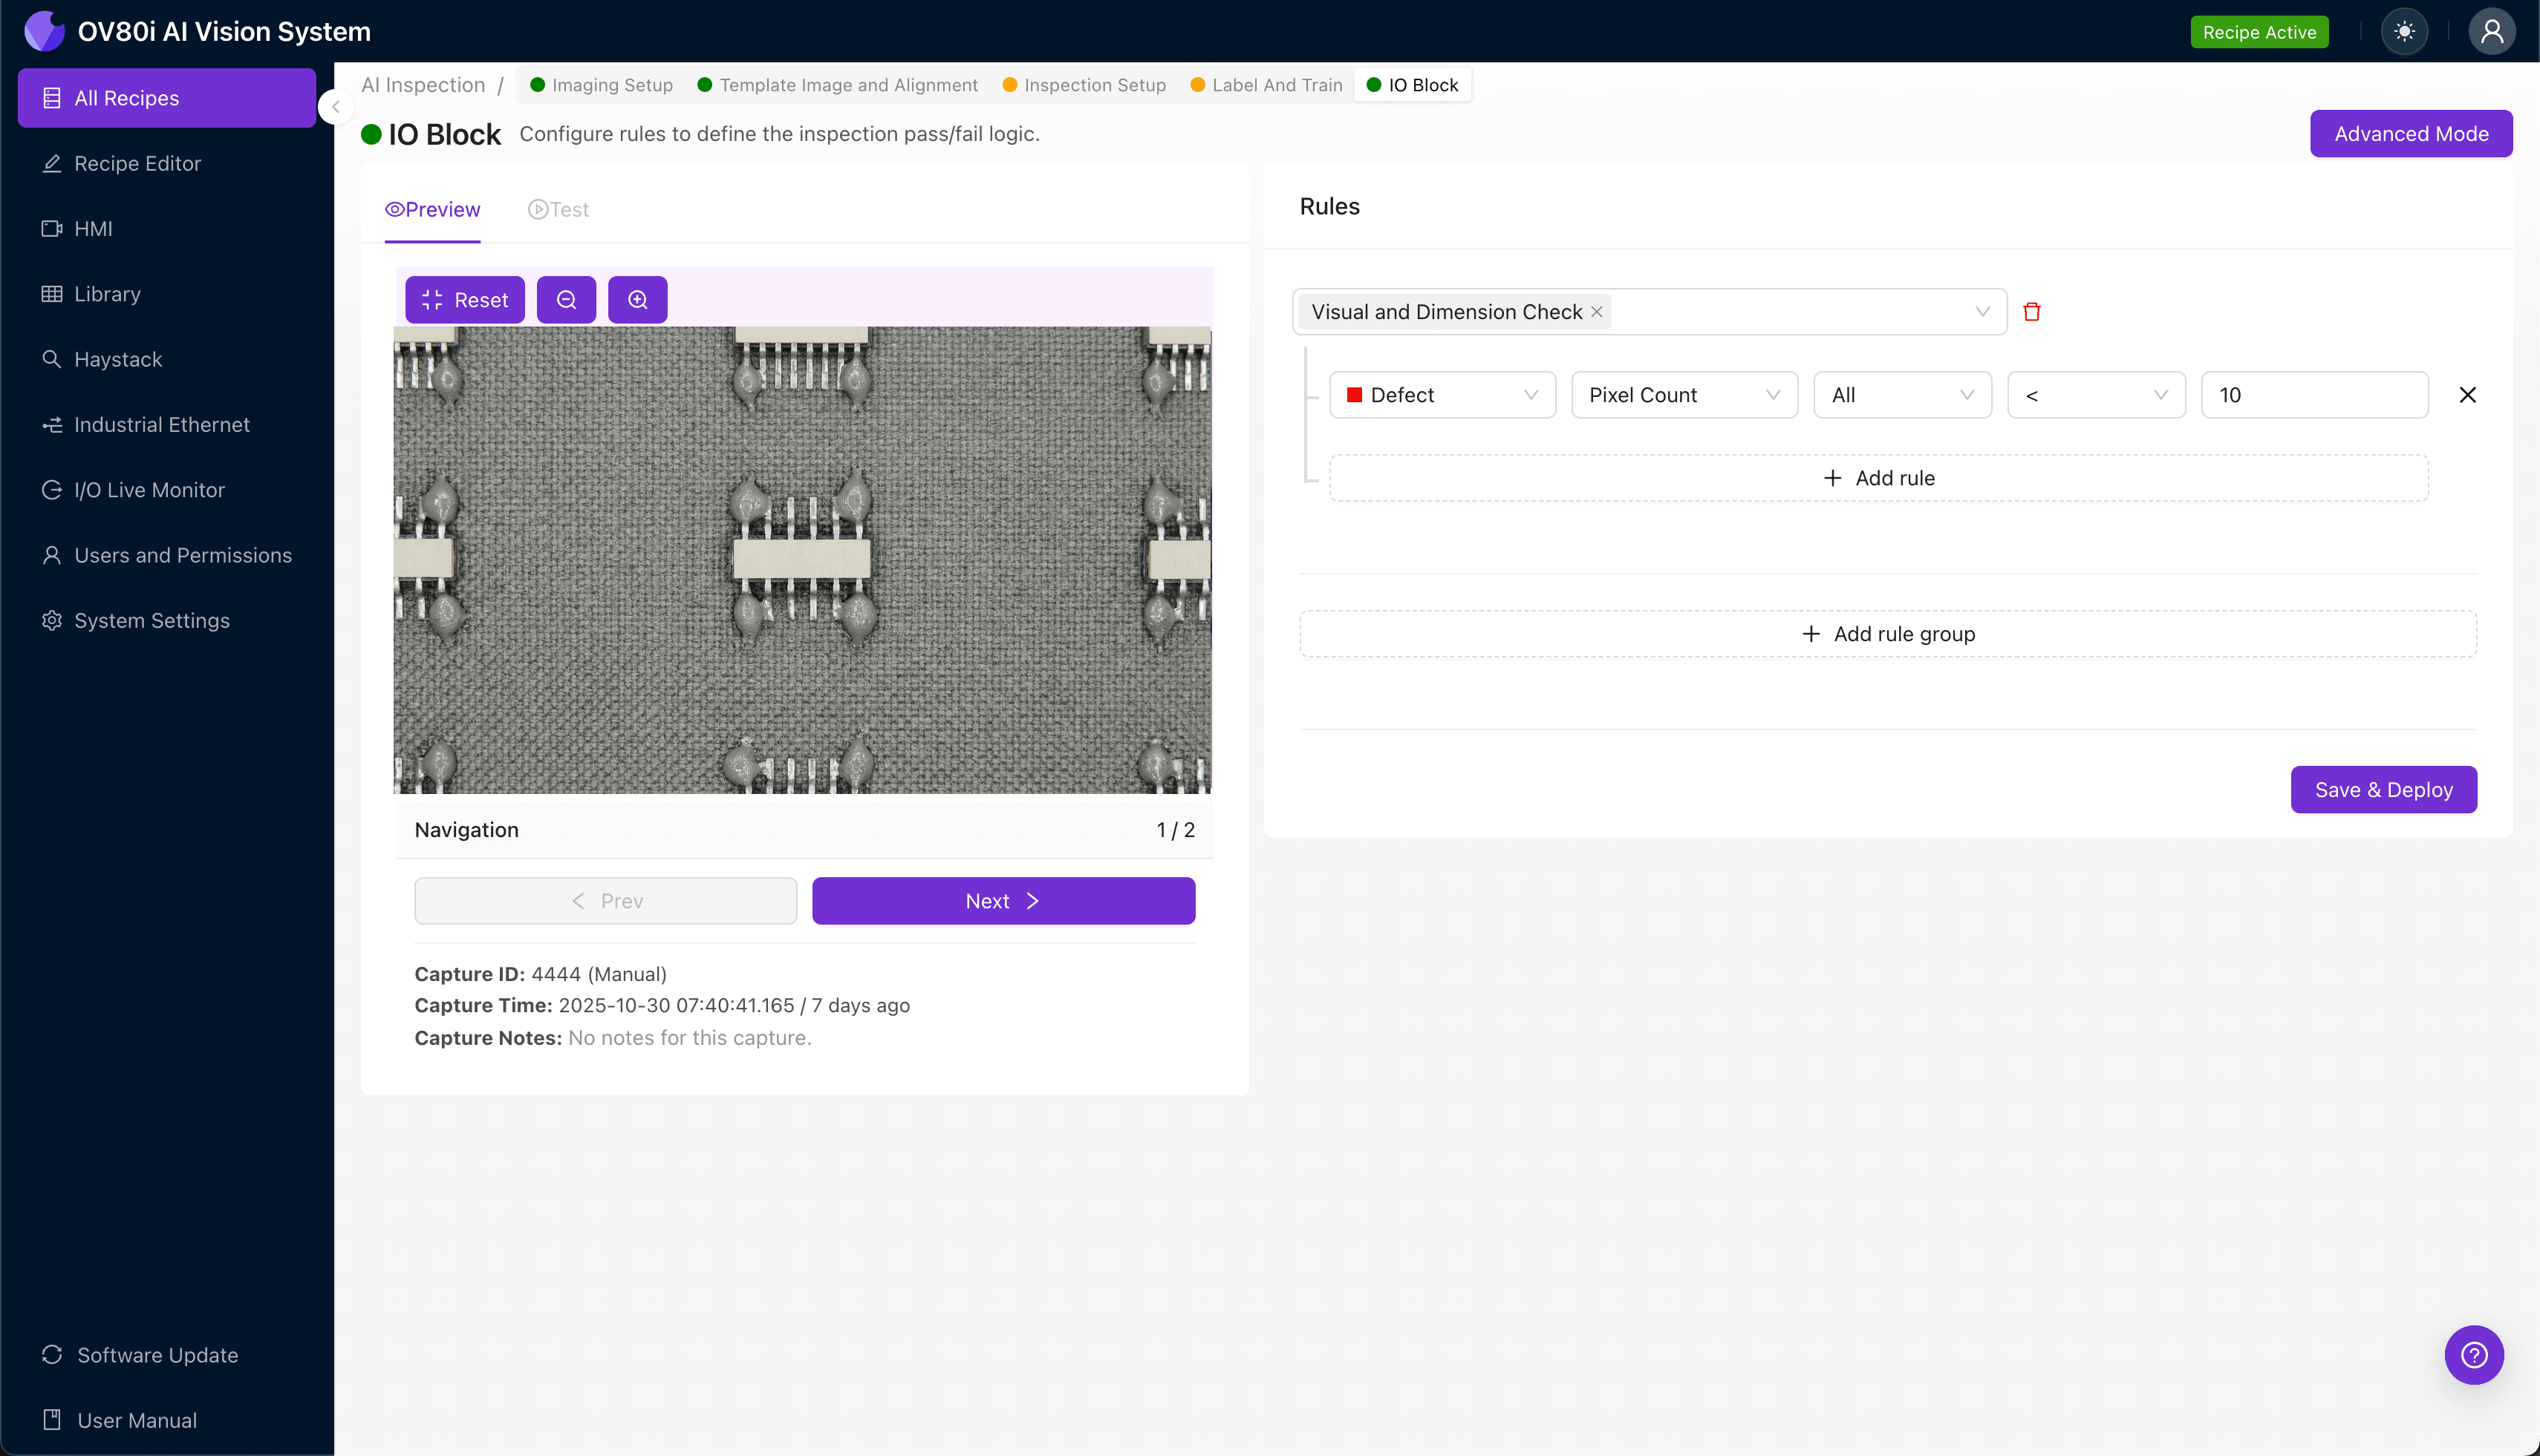
Task: Switch to the Test tab
Action: [559, 209]
